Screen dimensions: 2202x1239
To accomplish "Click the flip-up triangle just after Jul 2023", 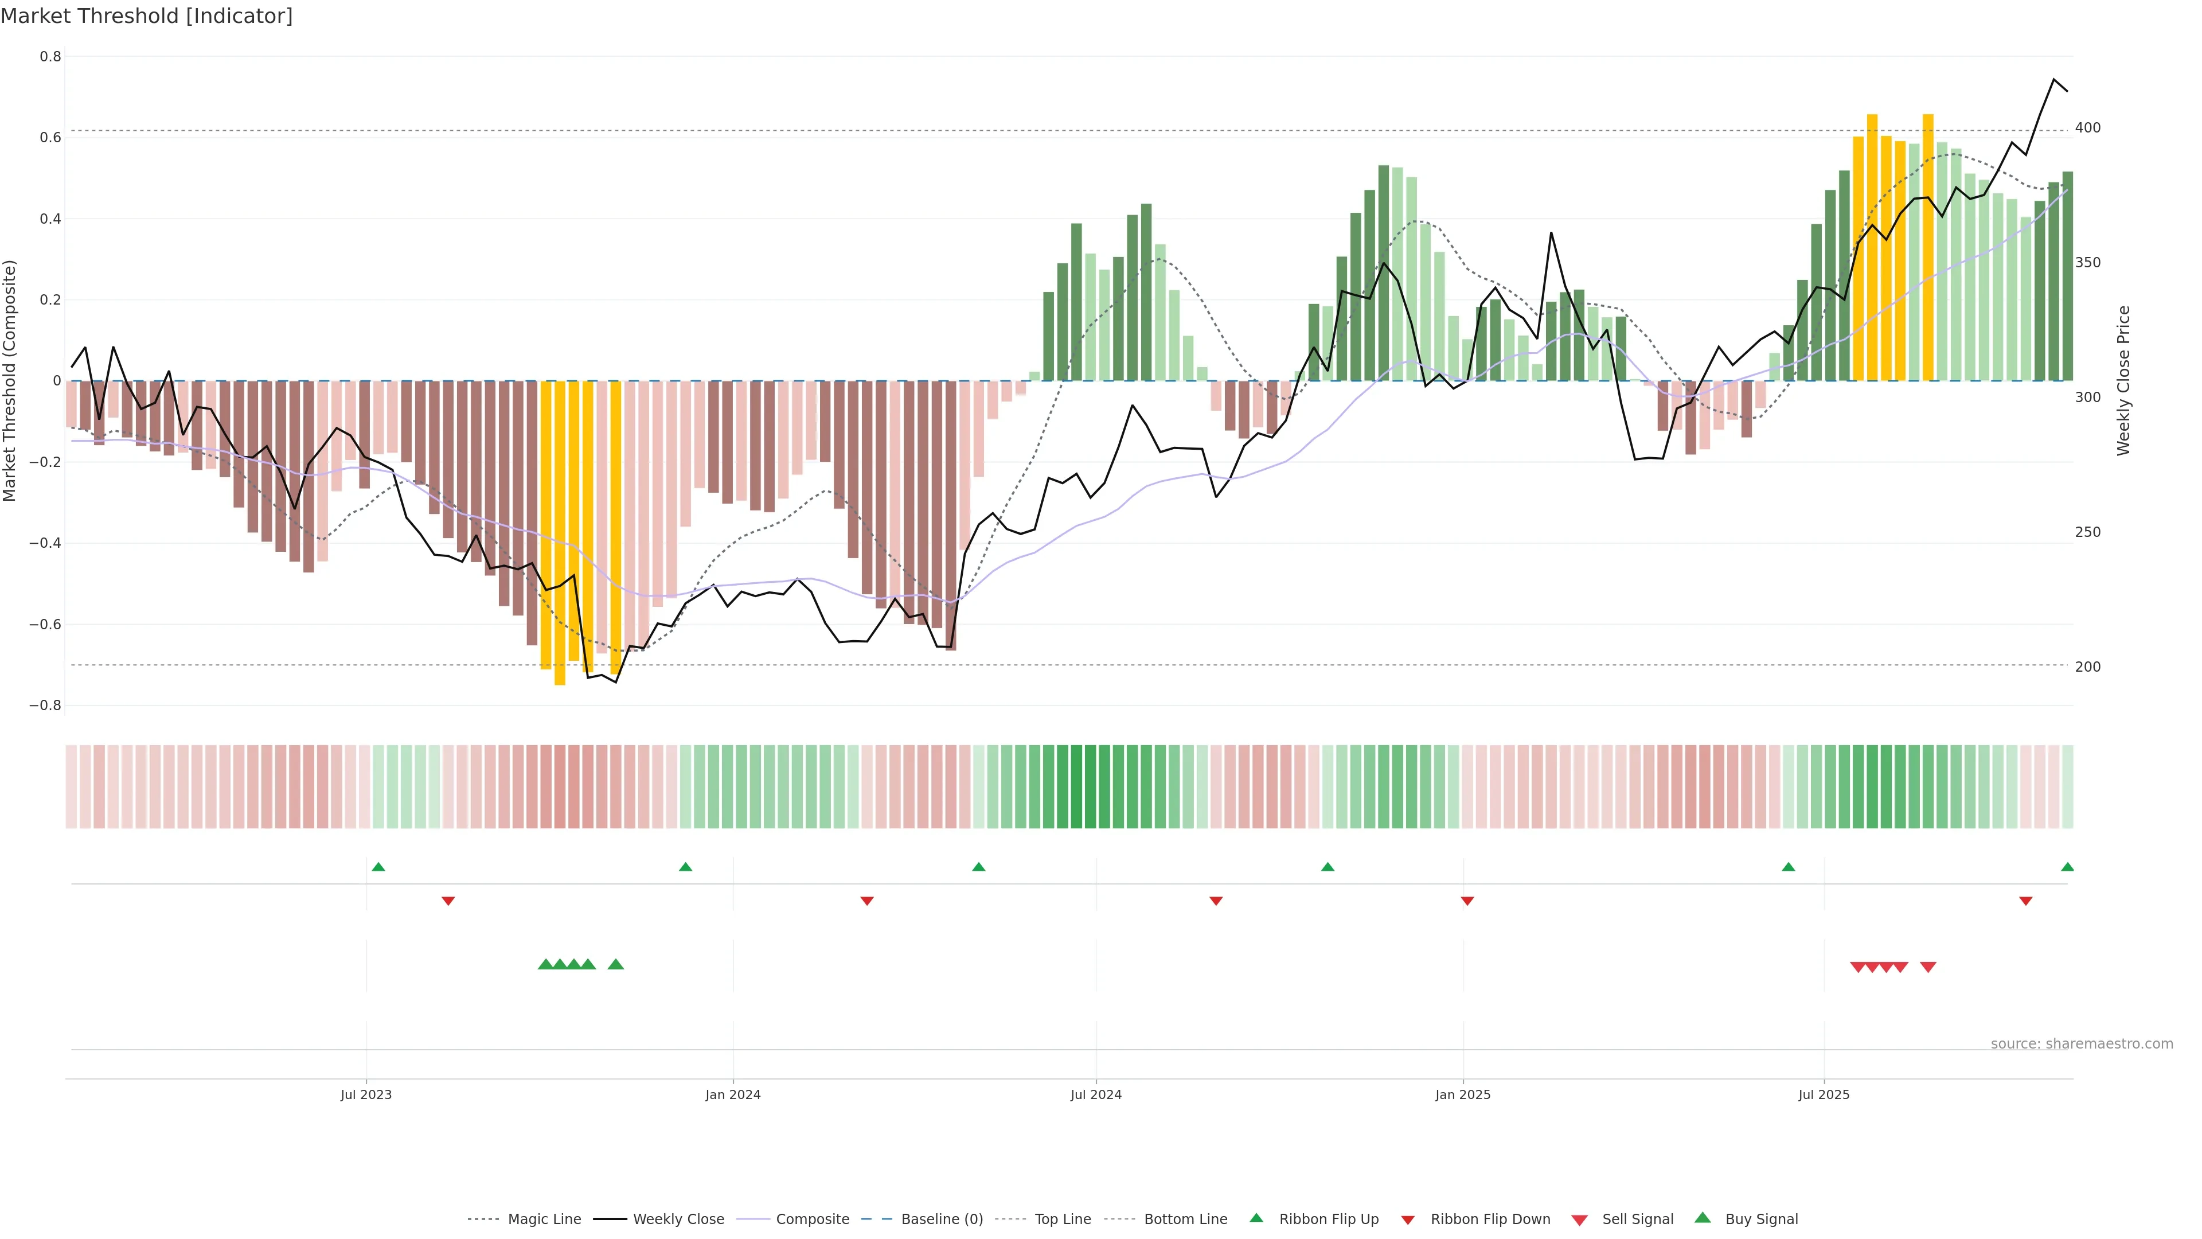I will [378, 867].
